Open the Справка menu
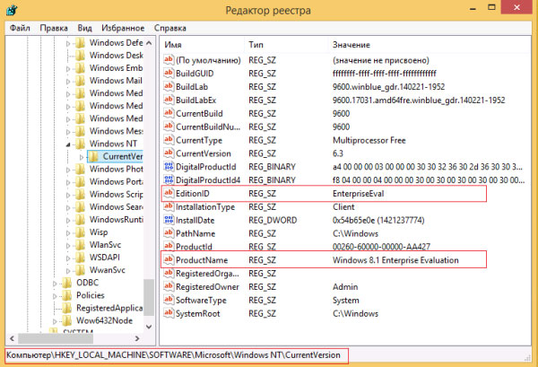Screen dimensions: 538x367 point(170,28)
